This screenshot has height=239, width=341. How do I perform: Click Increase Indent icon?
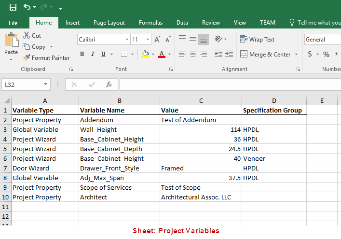pyautogui.click(x=229, y=54)
